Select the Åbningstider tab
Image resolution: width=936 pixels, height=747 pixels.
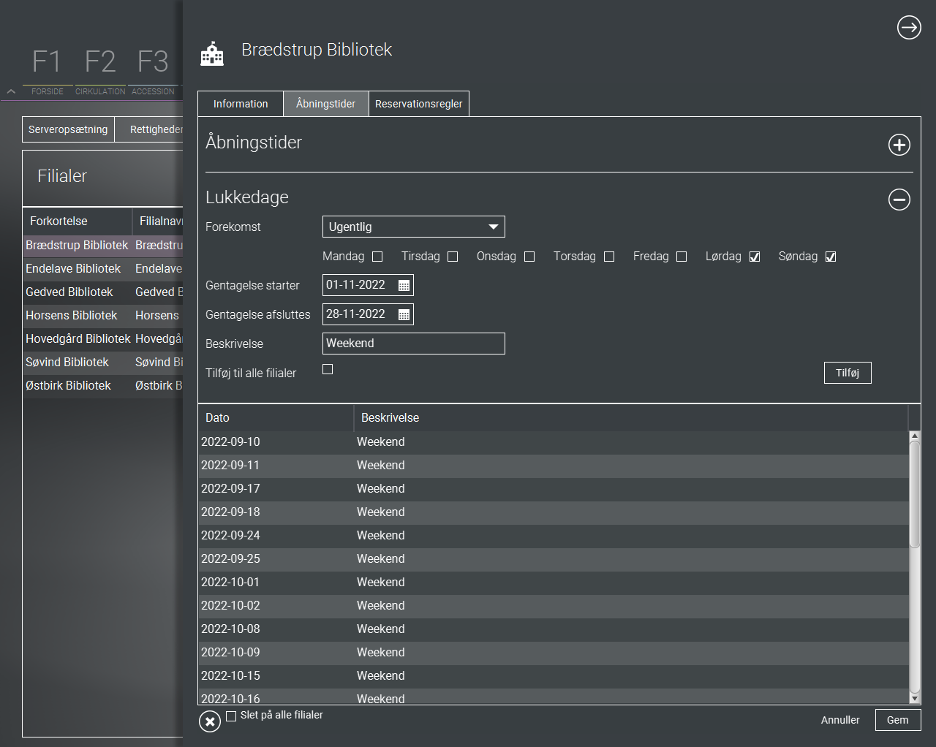click(x=325, y=104)
